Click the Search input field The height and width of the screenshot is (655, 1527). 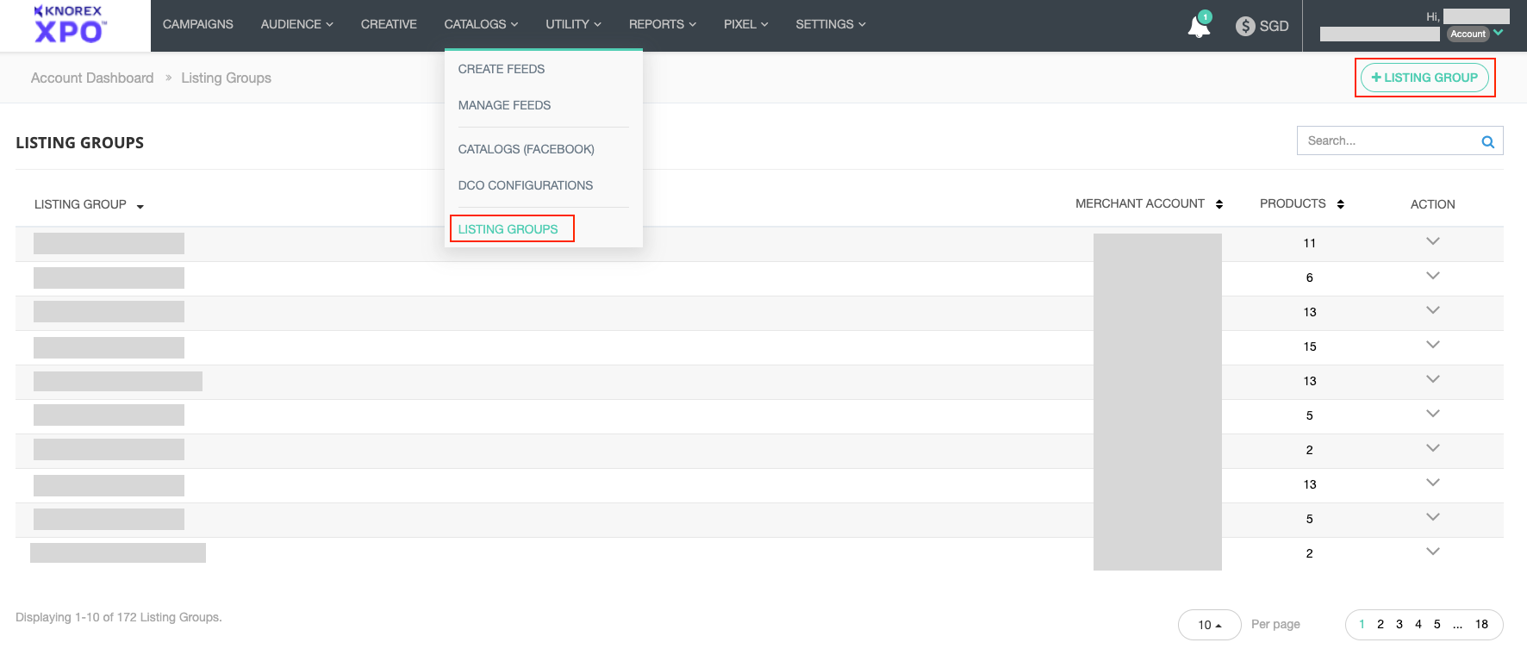pyautogui.click(x=1386, y=140)
